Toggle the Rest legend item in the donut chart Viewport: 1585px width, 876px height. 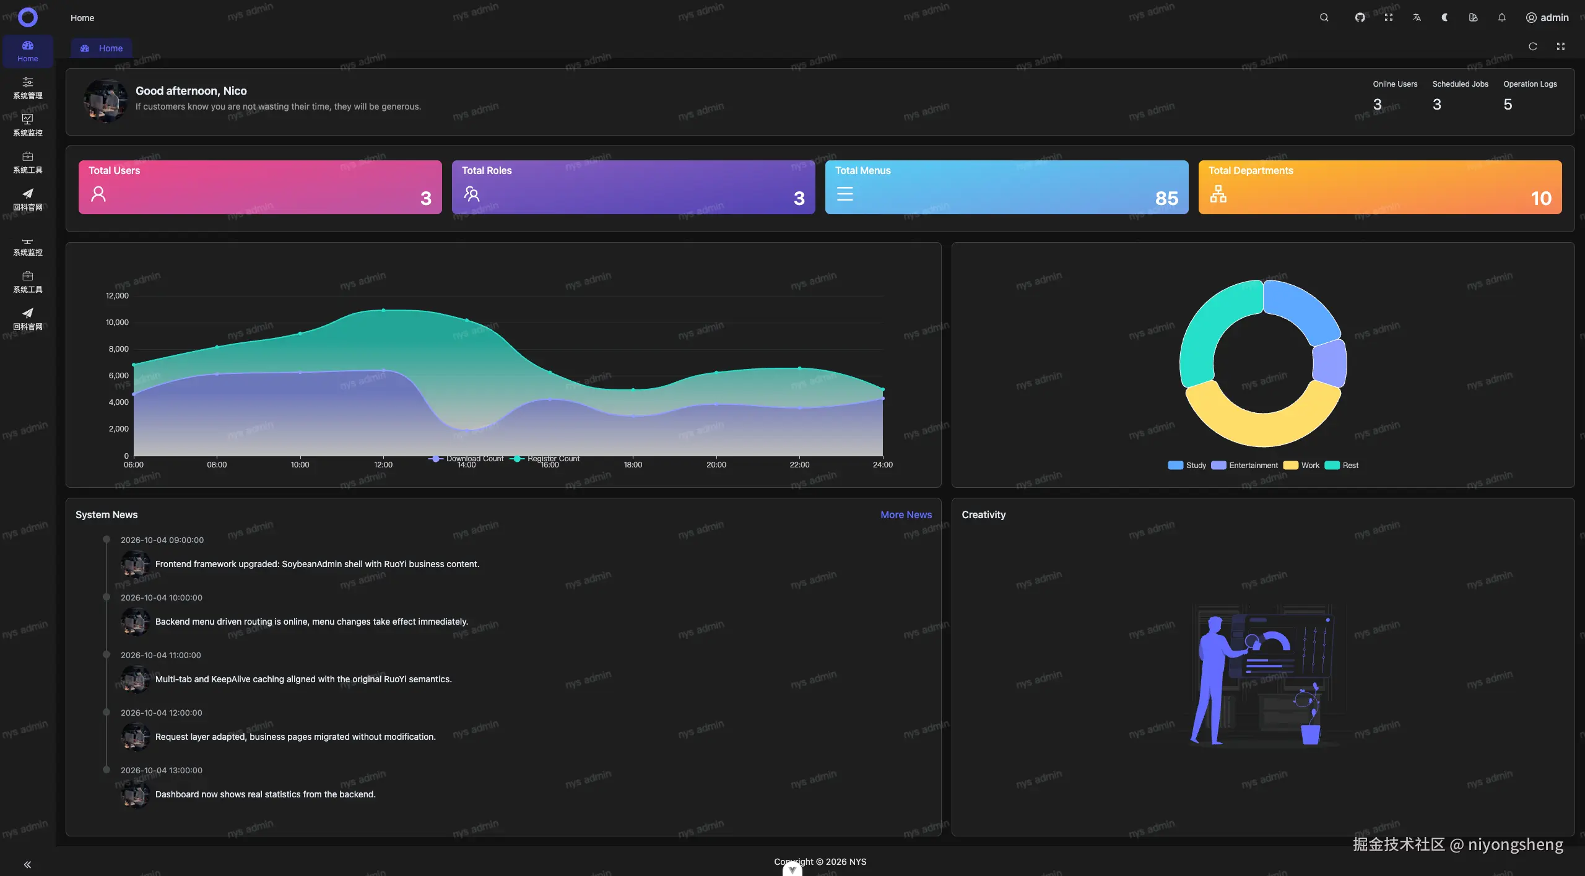point(1342,466)
